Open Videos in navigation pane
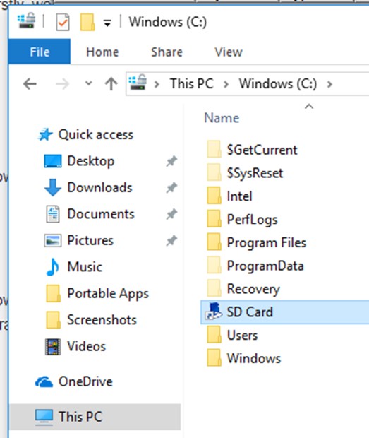Screen dimensions: 369x438 pos(87,346)
